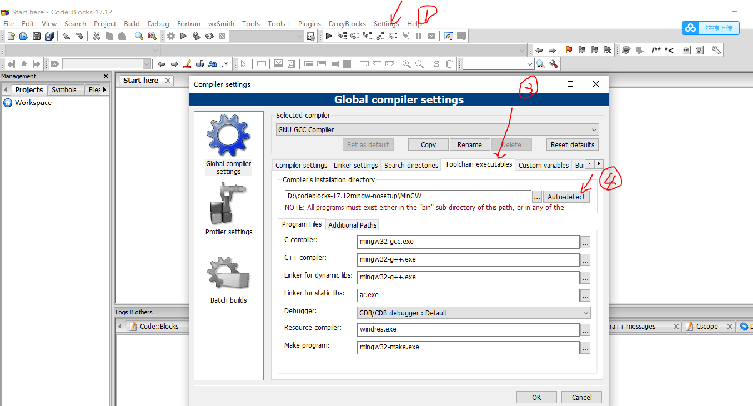This screenshot has width=753, height=406.
Task: Toggle bookmark with the red flag icon
Action: click(x=569, y=50)
